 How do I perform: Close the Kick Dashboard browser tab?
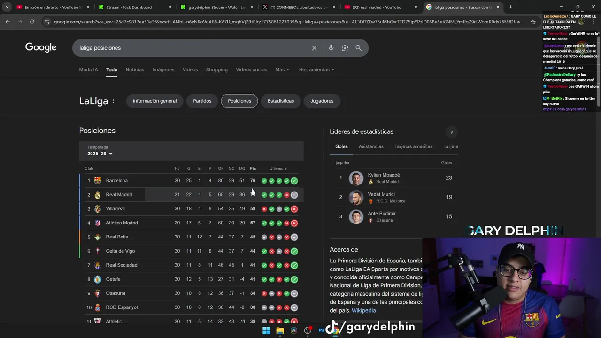click(169, 7)
